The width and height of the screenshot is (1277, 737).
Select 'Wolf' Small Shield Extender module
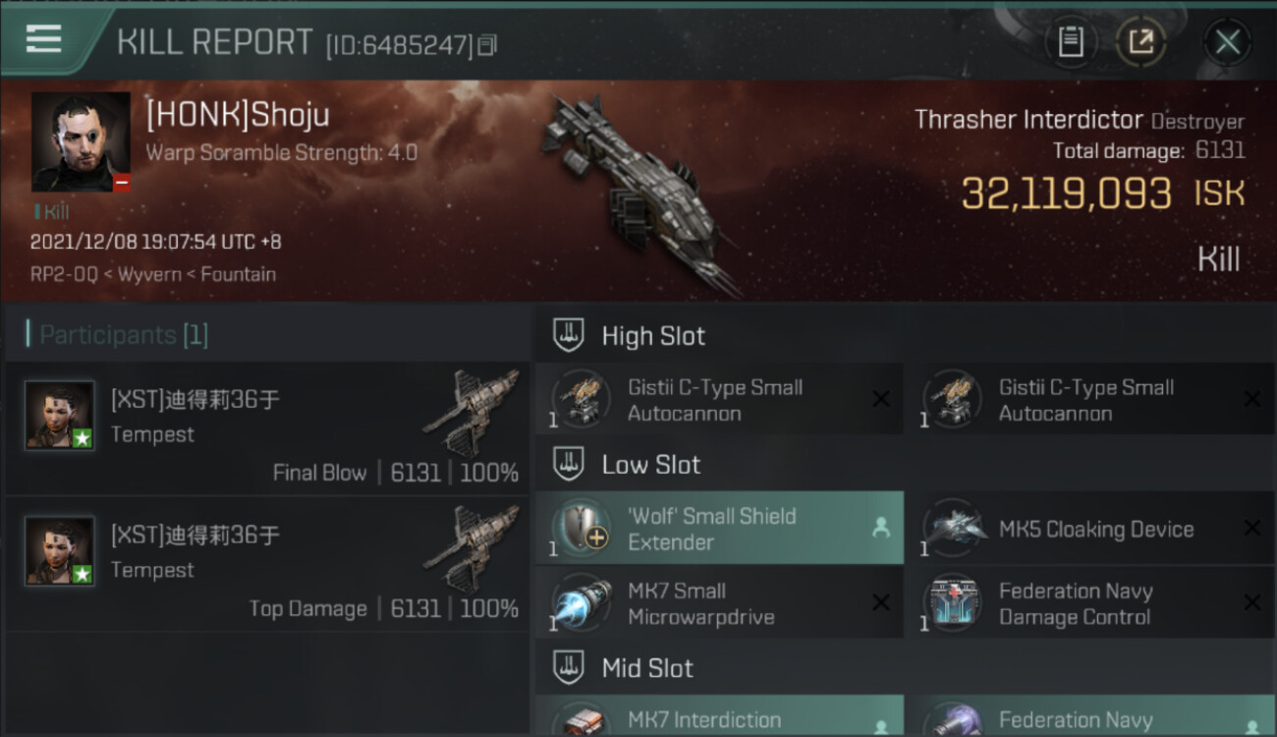pyautogui.click(x=719, y=529)
